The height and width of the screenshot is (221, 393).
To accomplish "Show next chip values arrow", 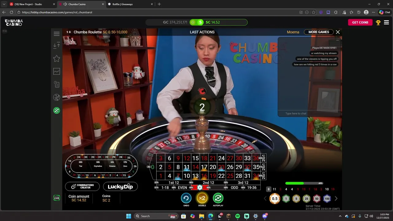I will 336,199.
